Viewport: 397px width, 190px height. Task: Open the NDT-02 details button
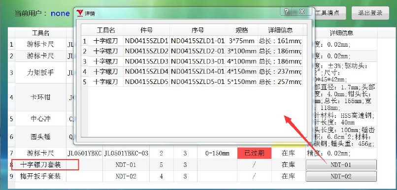341,176
